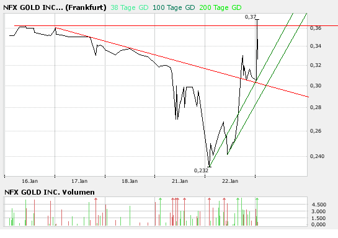Viewport: 338px width, 238px height.
Task: Select the 38 Tage GD legend label
Action: pyautogui.click(x=130, y=8)
